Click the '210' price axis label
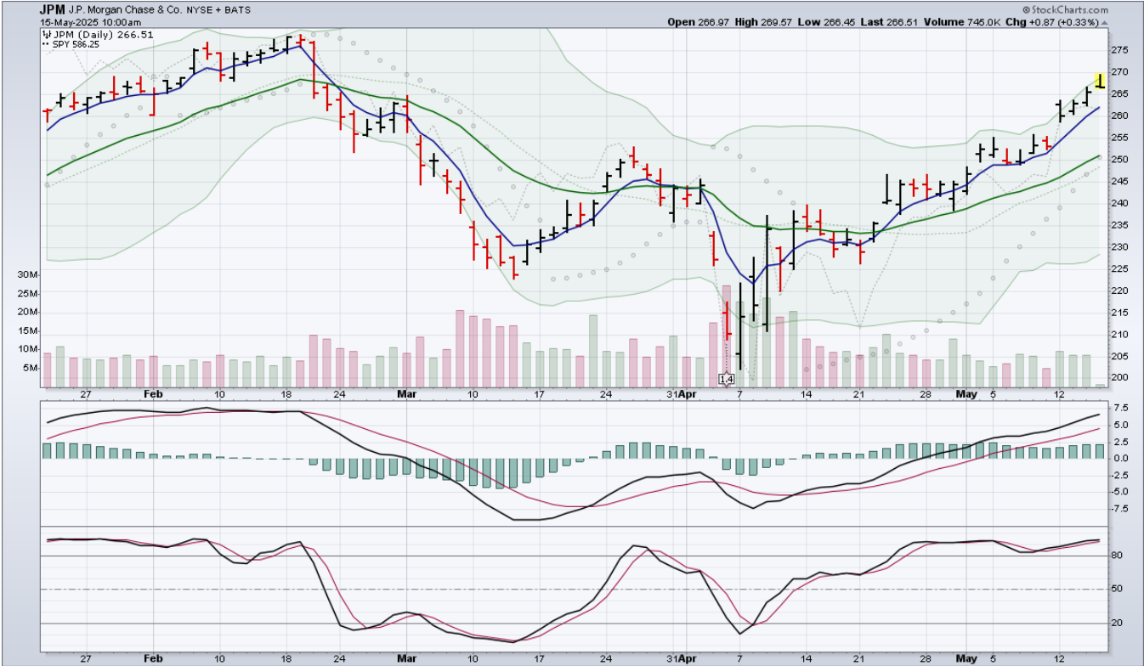This screenshot has width=1144, height=666. [x=1120, y=335]
